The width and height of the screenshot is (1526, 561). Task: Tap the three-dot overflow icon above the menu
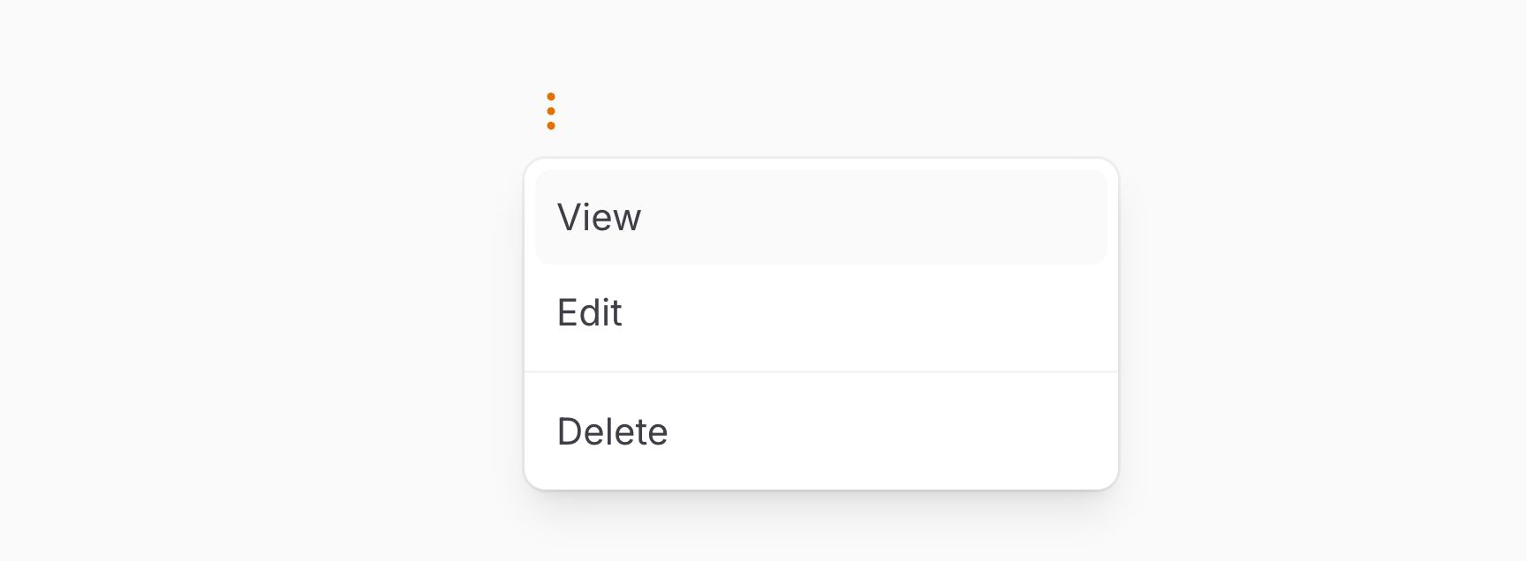pyautogui.click(x=552, y=110)
